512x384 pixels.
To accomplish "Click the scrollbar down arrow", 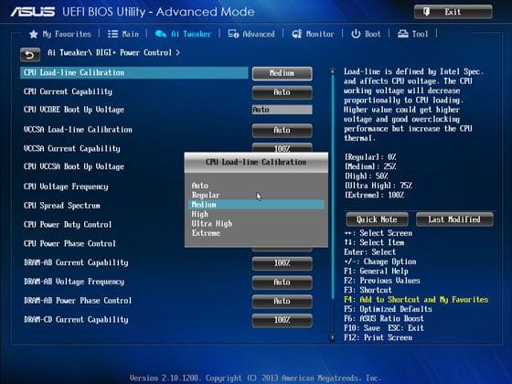I will coord(333,337).
